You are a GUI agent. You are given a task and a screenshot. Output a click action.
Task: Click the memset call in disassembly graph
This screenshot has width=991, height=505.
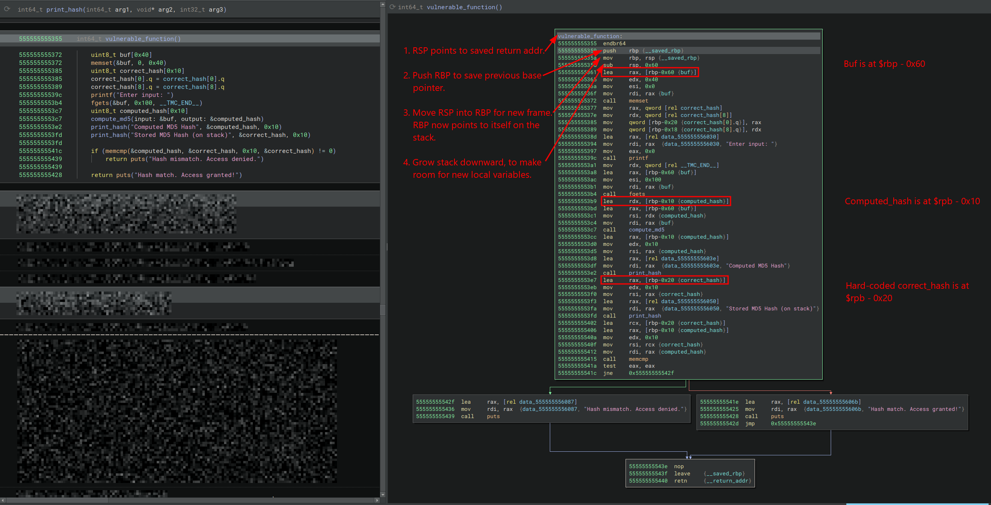tap(638, 101)
